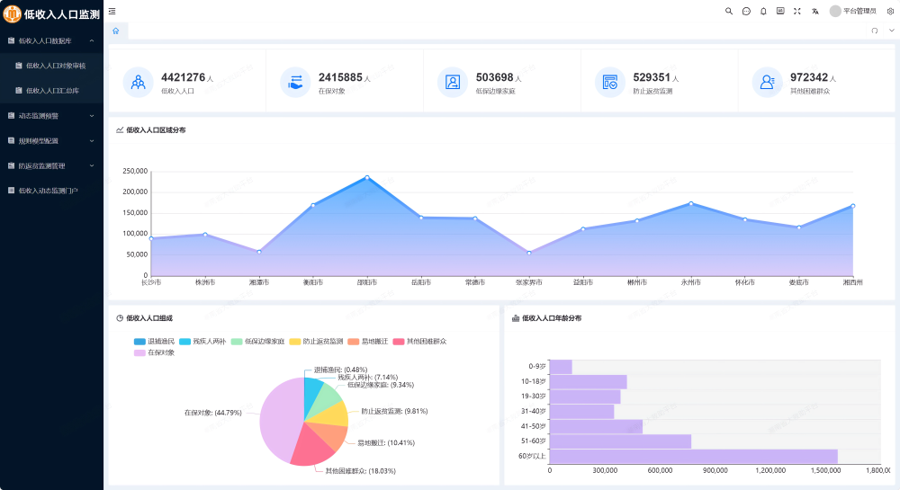Toggle 其他困难群众 legend entry

[419, 342]
